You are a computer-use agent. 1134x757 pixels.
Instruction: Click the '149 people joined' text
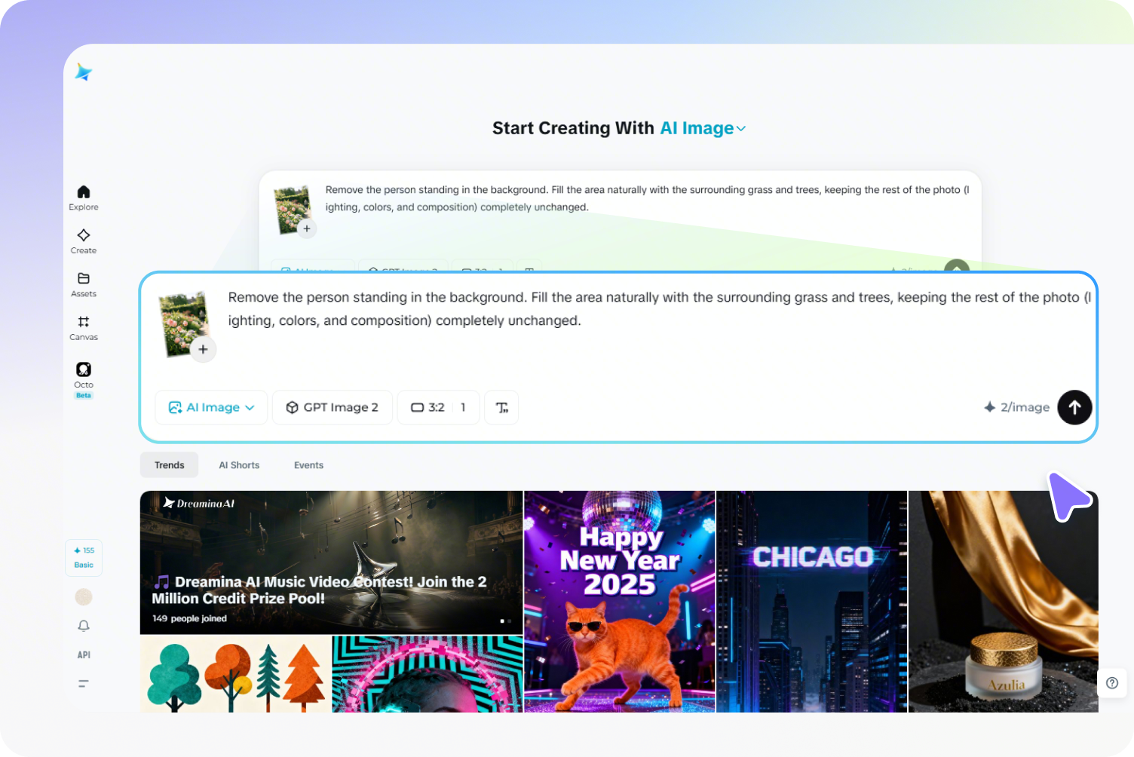(189, 618)
